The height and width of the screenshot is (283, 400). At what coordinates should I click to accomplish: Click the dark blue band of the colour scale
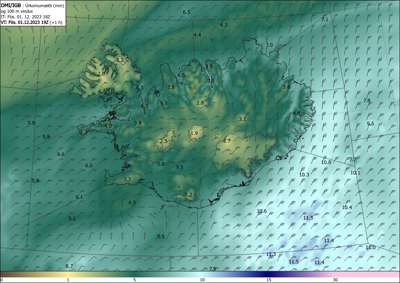[266, 274]
